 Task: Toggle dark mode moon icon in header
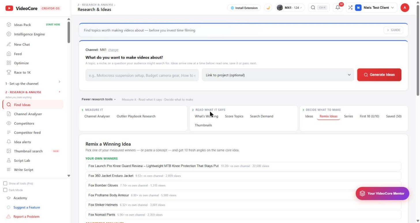pyautogui.click(x=268, y=8)
